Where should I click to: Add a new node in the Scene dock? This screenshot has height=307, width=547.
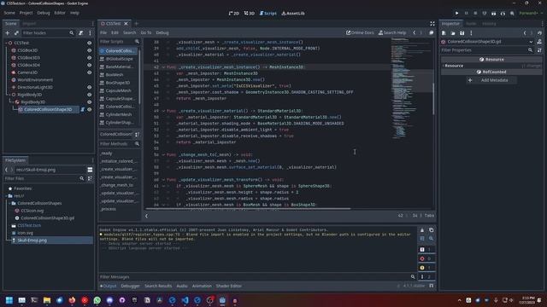(x=8, y=32)
